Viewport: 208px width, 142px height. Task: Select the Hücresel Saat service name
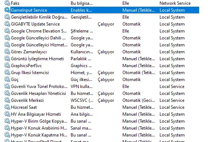[24, 107]
